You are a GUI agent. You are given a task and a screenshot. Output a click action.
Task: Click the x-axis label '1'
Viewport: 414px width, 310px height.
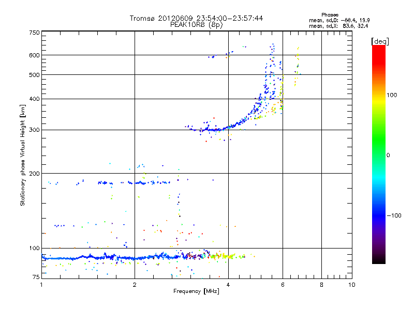click(41, 285)
